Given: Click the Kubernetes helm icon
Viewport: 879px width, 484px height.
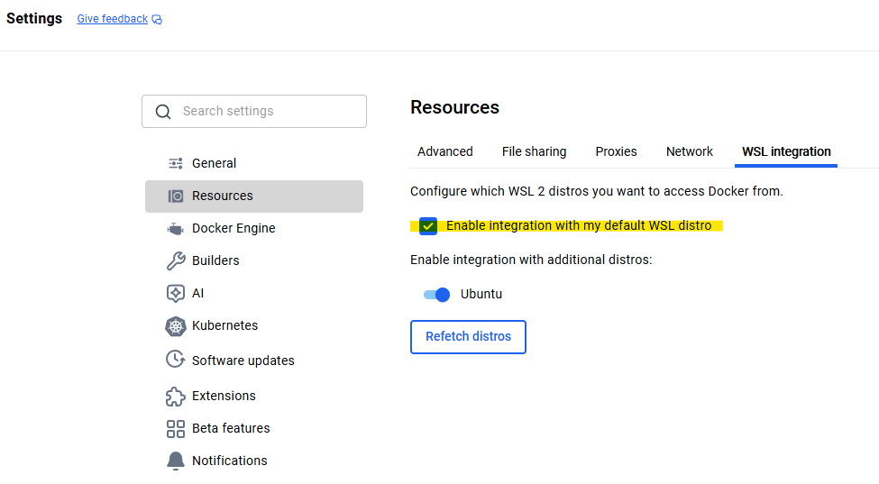Looking at the screenshot, I should click(176, 326).
